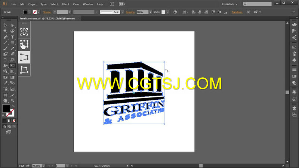Open the Symbols panel club icon

(x=294, y=60)
